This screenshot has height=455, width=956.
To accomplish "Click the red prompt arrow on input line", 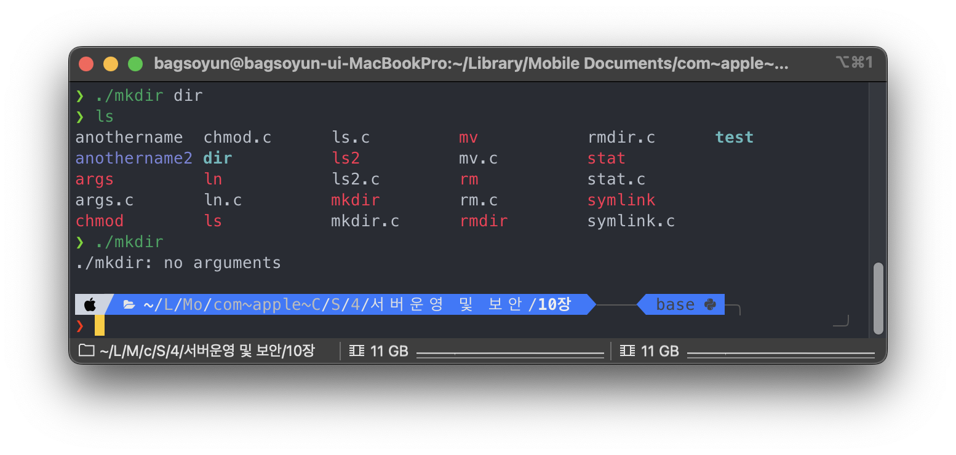I will [x=79, y=325].
